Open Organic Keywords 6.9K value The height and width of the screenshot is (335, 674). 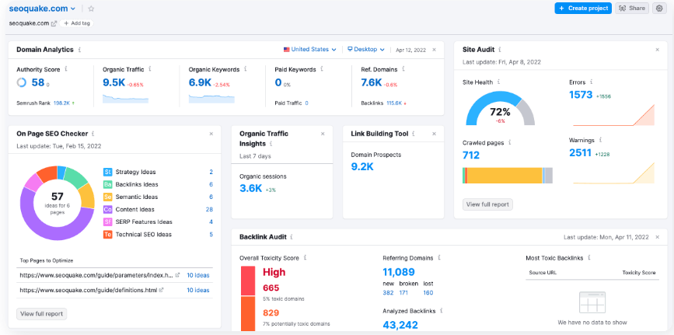pos(200,82)
